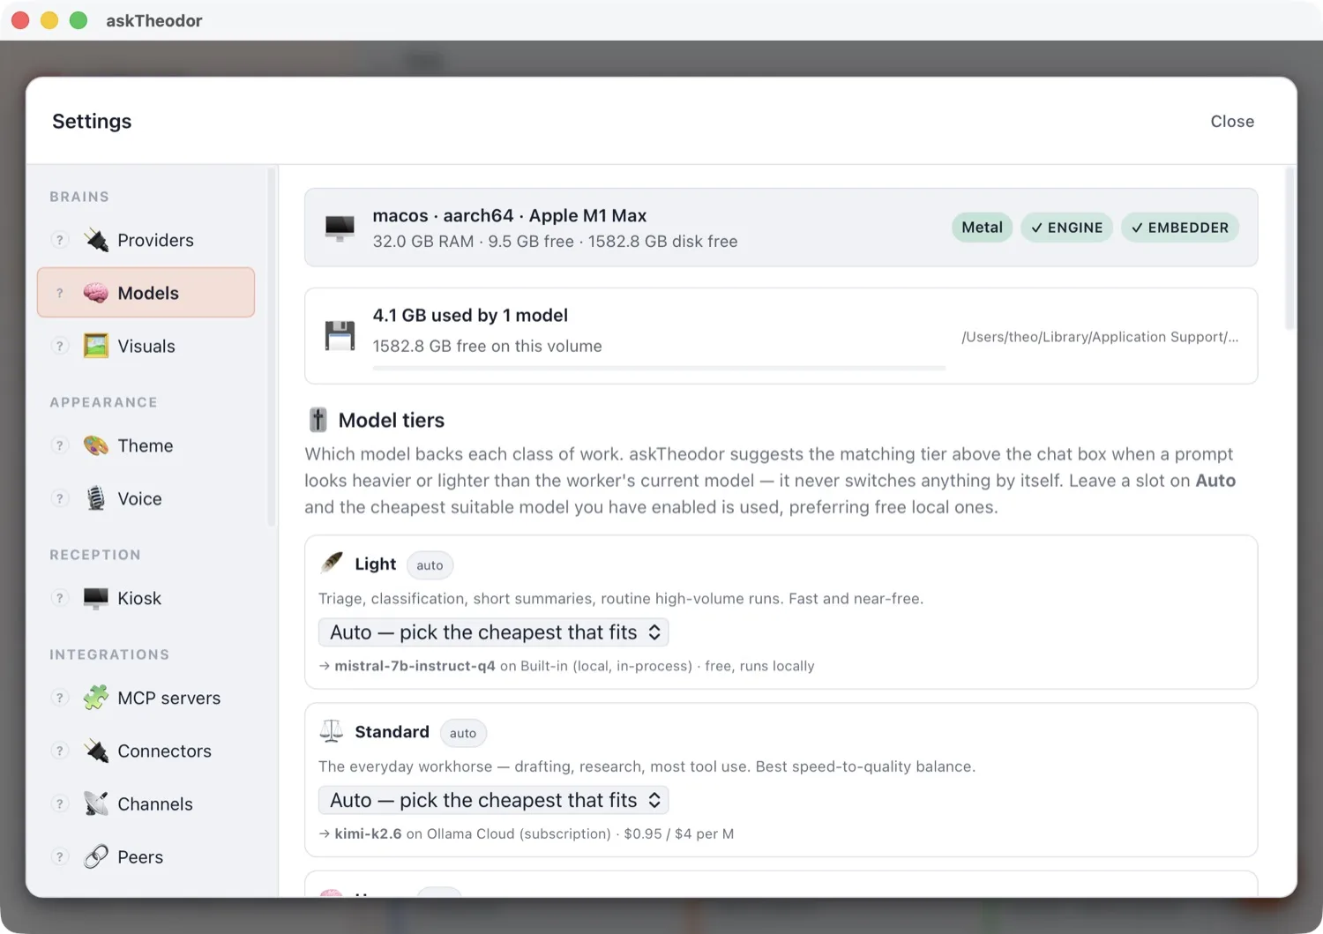Screen dimensions: 1323x934
Task: Click the Channels satellite dish icon
Action: coord(96,803)
